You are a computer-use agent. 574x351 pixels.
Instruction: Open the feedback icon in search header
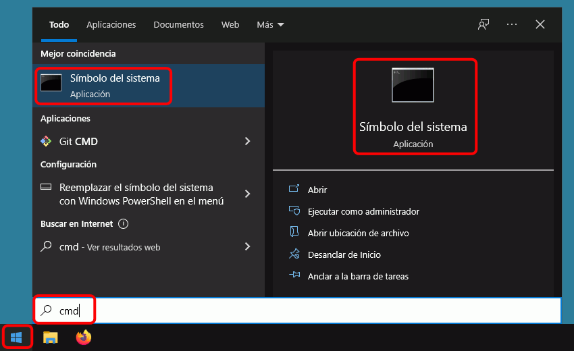484,24
